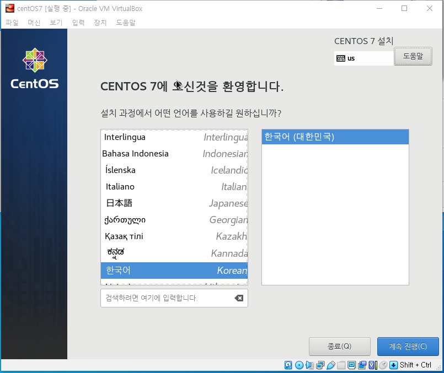This screenshot has width=444, height=373.
Task: Select Bahasa Indonesia language row
Action: tap(174, 154)
